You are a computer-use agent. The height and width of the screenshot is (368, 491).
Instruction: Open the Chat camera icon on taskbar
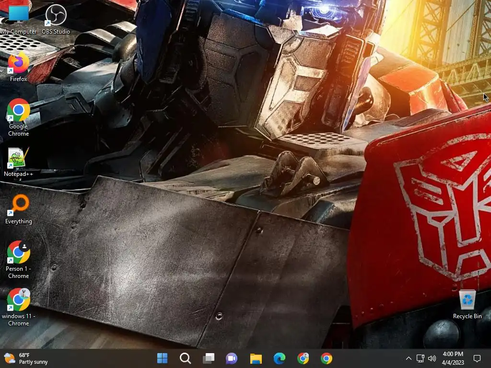coord(232,358)
